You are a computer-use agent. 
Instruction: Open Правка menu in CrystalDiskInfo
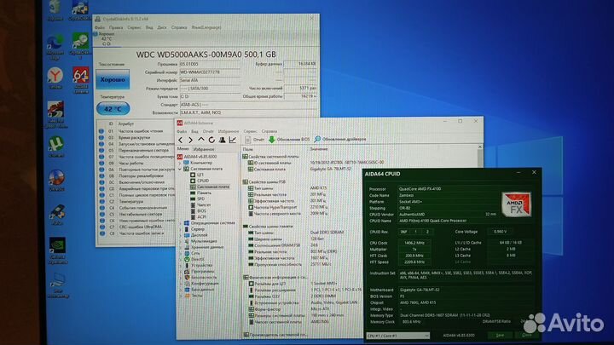click(x=116, y=28)
